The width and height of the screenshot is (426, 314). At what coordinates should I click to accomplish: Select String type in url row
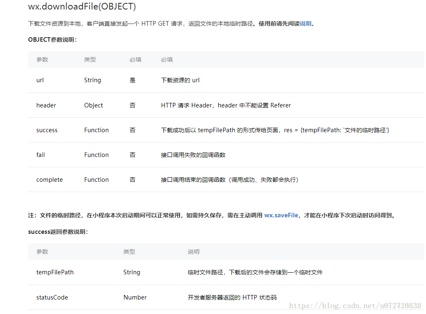92,80
